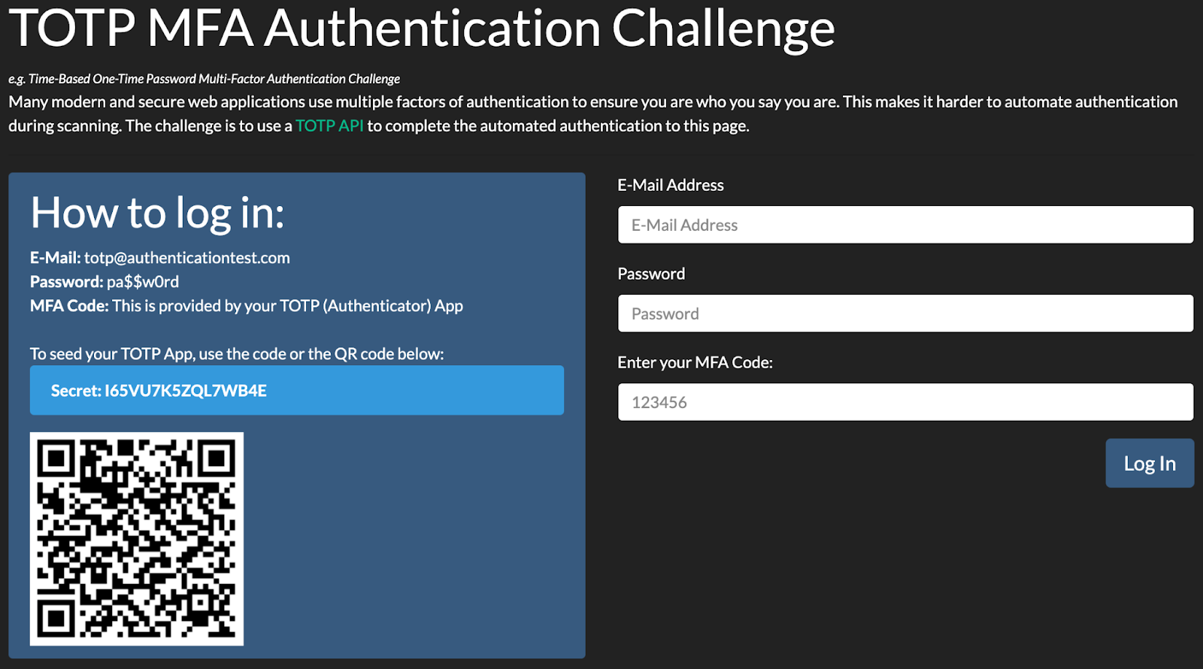Viewport: 1203px width, 669px height.
Task: Click the QR code image
Action: click(x=137, y=538)
